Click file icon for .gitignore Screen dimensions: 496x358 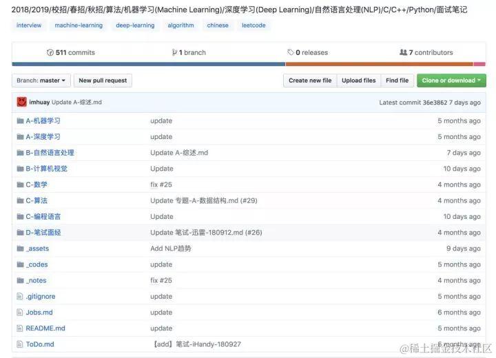click(x=19, y=296)
